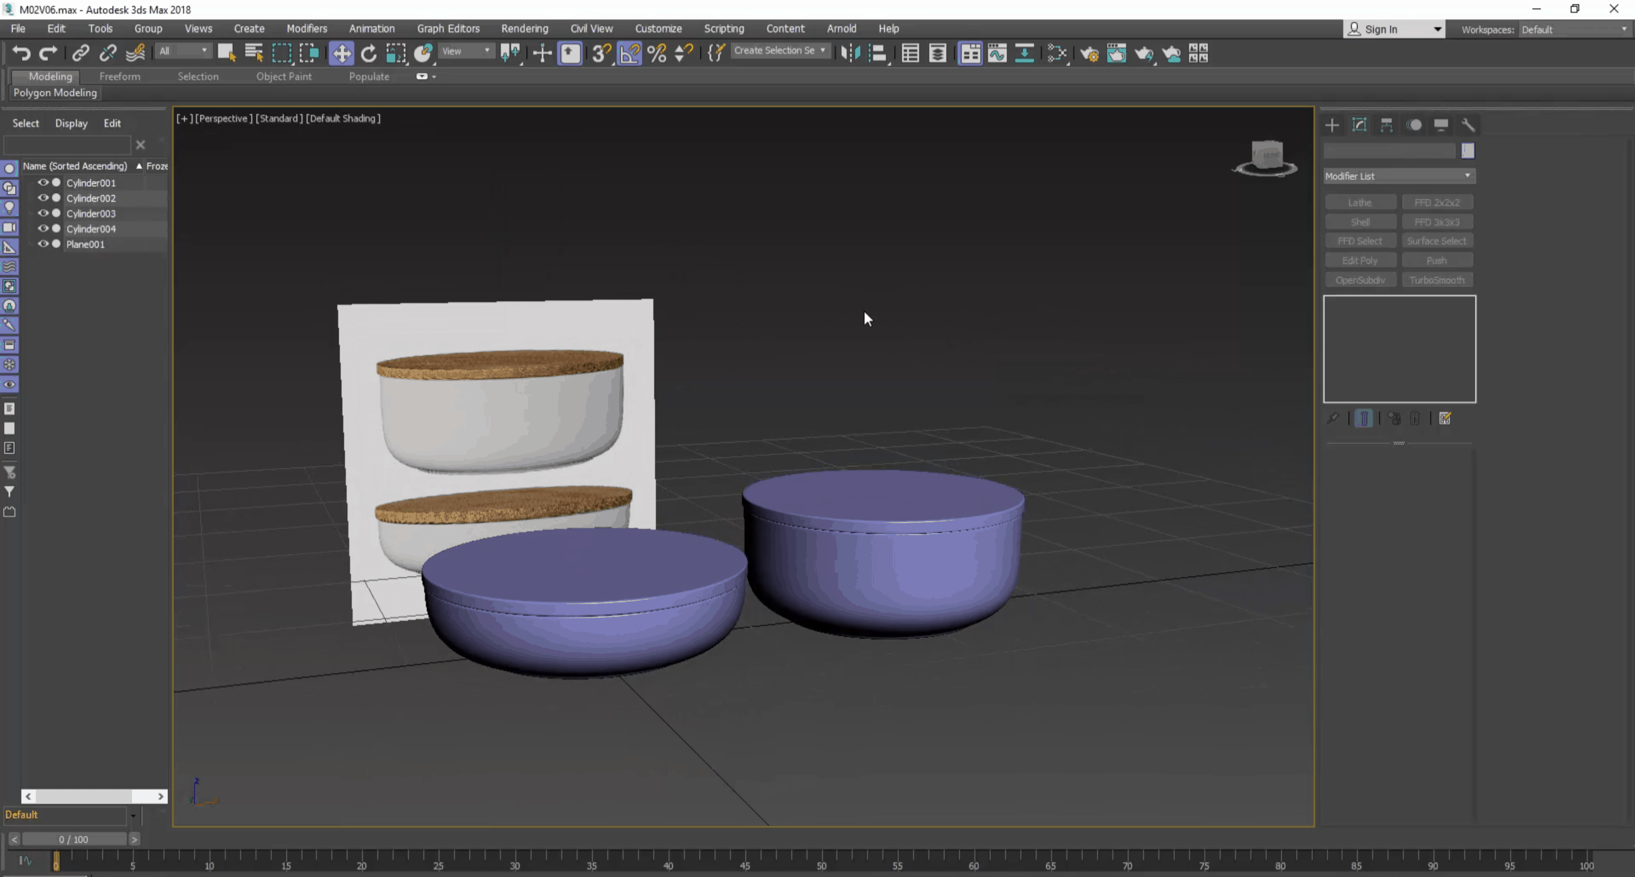Toggle the Ribbon display icon
Image resolution: width=1635 pixels, height=877 pixels.
pyautogui.click(x=970, y=53)
